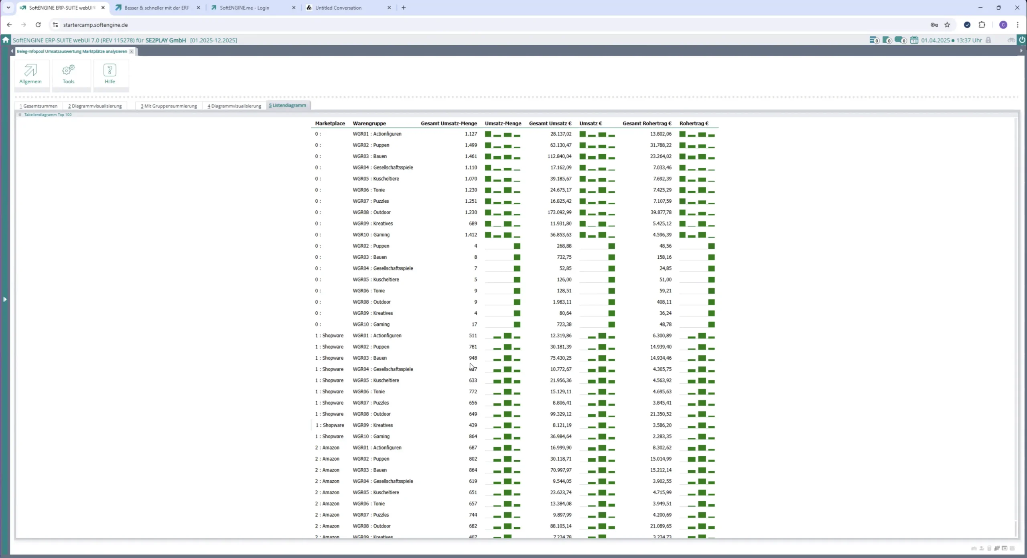Viewport: 1027px width, 558px height.
Task: Close Beleg-Infopool Umsatzauswertung module tab
Action: coord(131,52)
